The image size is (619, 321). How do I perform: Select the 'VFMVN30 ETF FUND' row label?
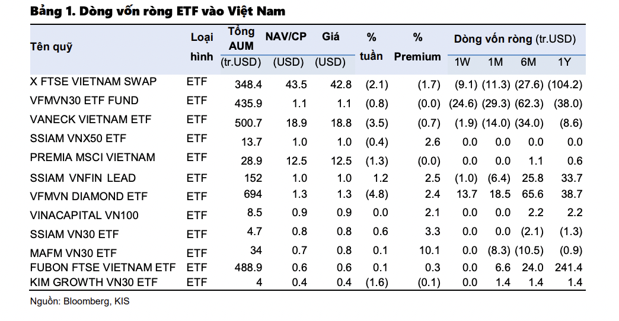(x=84, y=101)
